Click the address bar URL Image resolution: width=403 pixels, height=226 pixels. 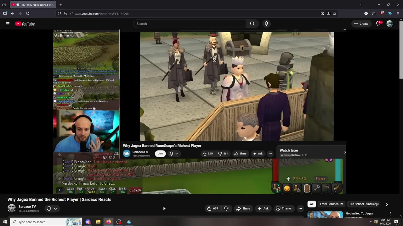(102, 13)
